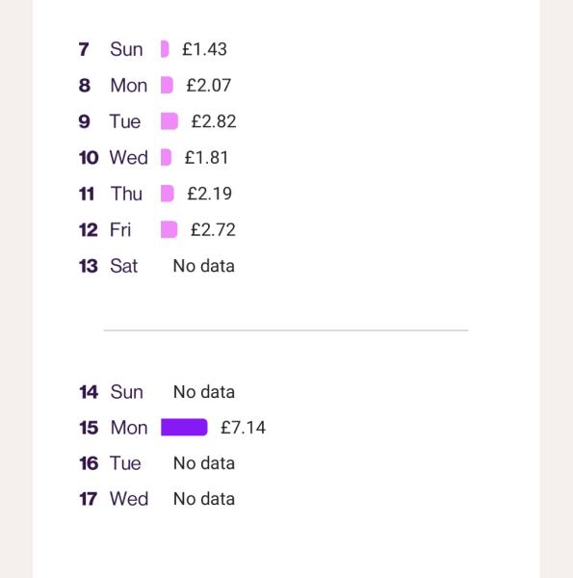Open the £1.43 Sunday cost
The width and height of the screenshot is (573, 578).
click(204, 49)
